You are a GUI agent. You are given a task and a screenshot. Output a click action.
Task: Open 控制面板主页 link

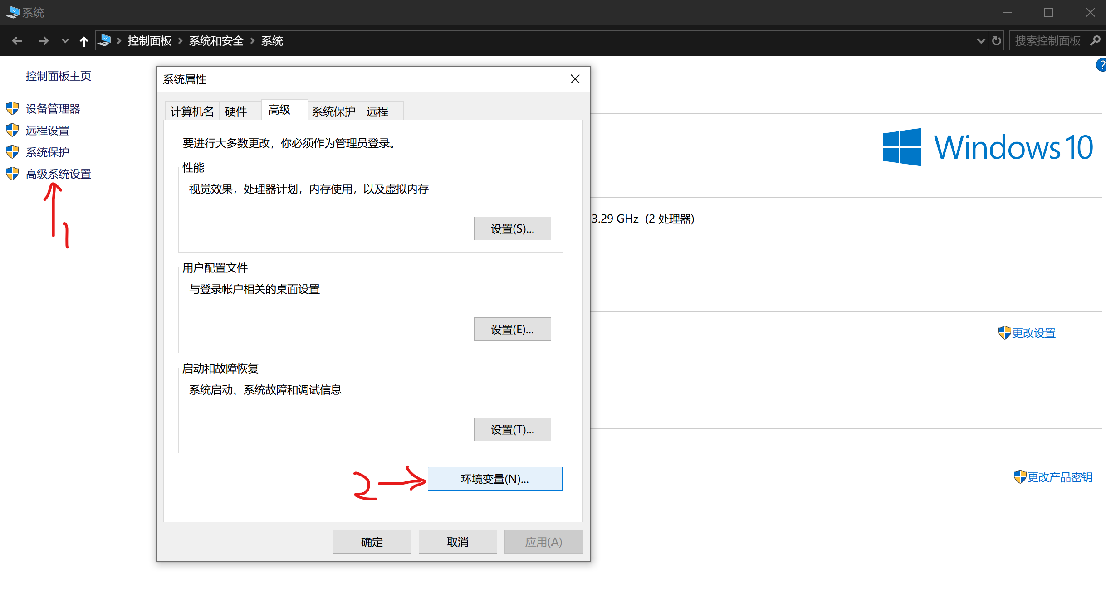point(58,76)
